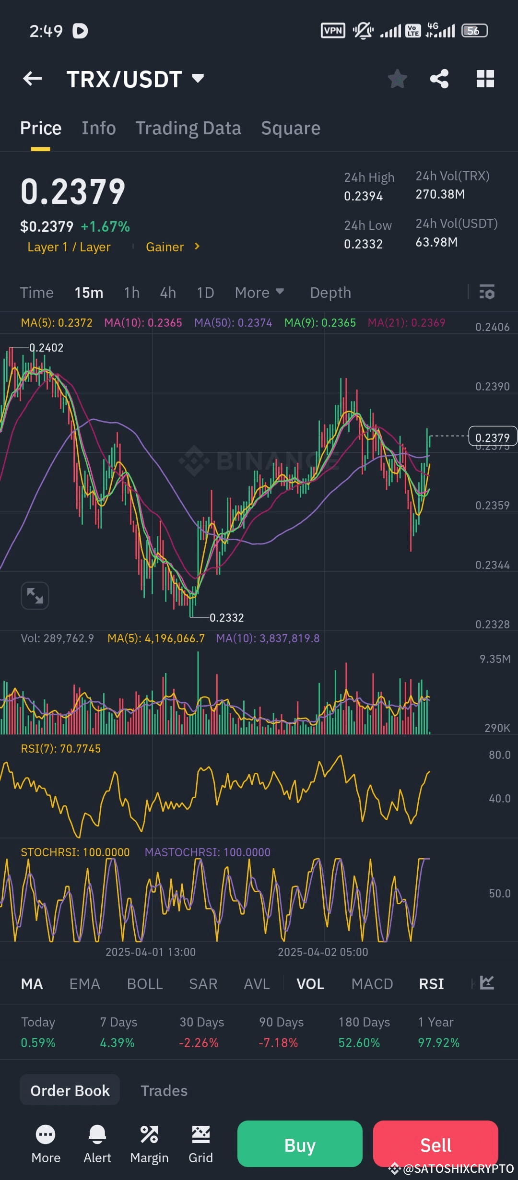Toggle the MA indicator
Screen dimensions: 518x1180
[x=32, y=984]
